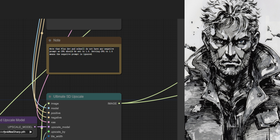Viewport: 280px width, 140px height.
Task: Click the 'tile_width' input label
Action: pyautogui.click(x=57, y=136)
